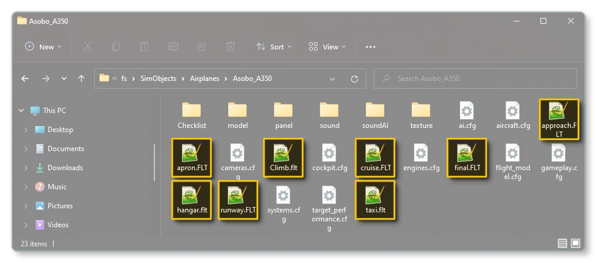Go up one folder level arrow
This screenshot has width=597, height=263.
click(81, 79)
